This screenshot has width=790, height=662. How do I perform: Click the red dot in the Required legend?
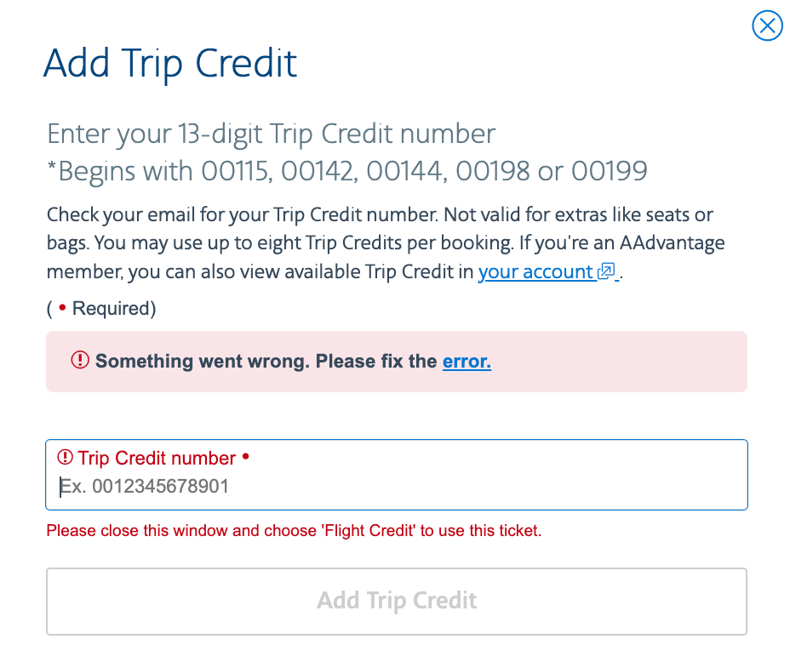tap(62, 309)
